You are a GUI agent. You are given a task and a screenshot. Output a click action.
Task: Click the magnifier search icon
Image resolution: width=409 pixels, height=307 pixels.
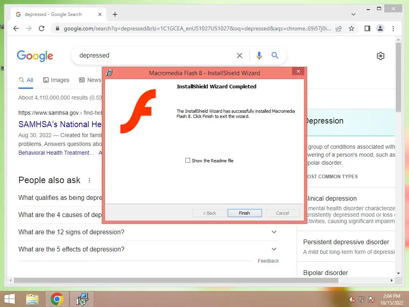tap(275, 55)
